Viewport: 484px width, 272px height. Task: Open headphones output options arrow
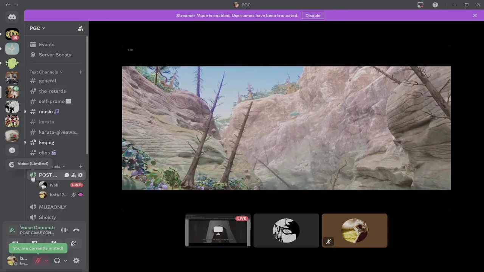pos(65,261)
